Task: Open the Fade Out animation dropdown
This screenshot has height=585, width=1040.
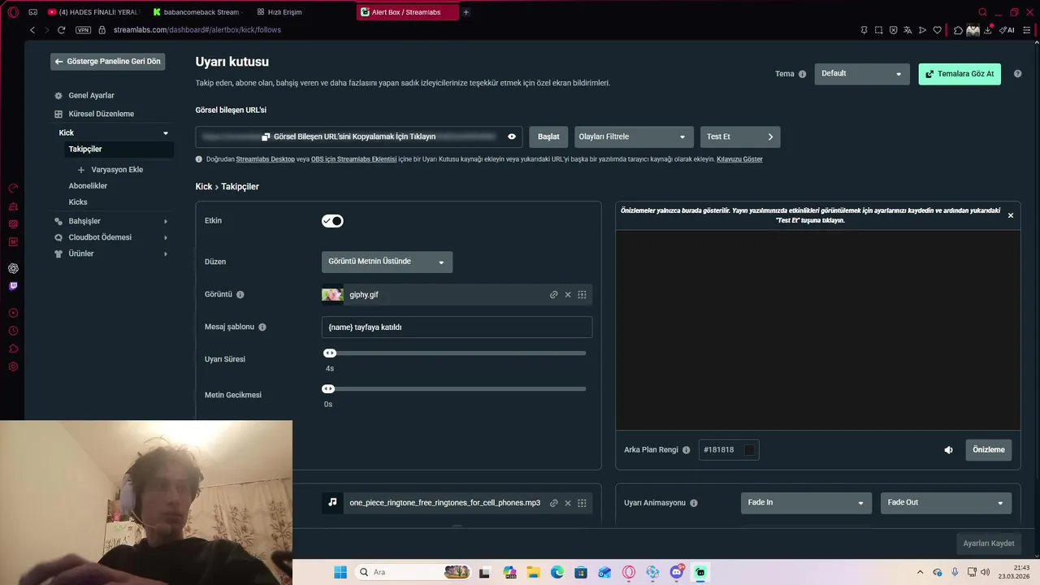Action: (x=946, y=503)
